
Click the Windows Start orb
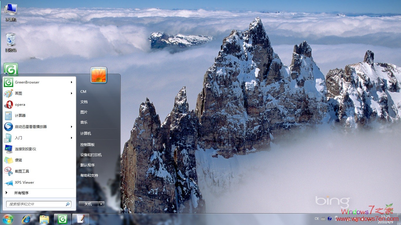(8, 219)
